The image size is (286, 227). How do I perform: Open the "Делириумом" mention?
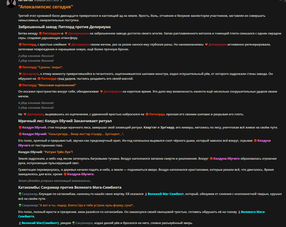point(78,33)
